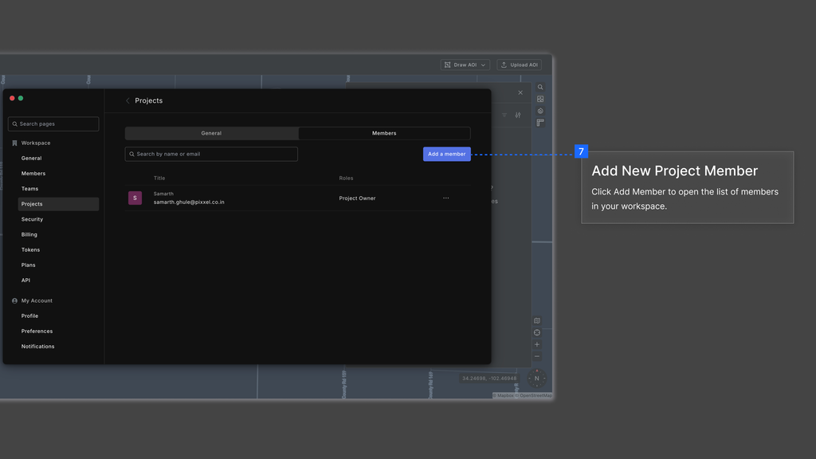Image resolution: width=816 pixels, height=459 pixels.
Task: Click the third tool icon in the map toolbar
Action: [540, 111]
